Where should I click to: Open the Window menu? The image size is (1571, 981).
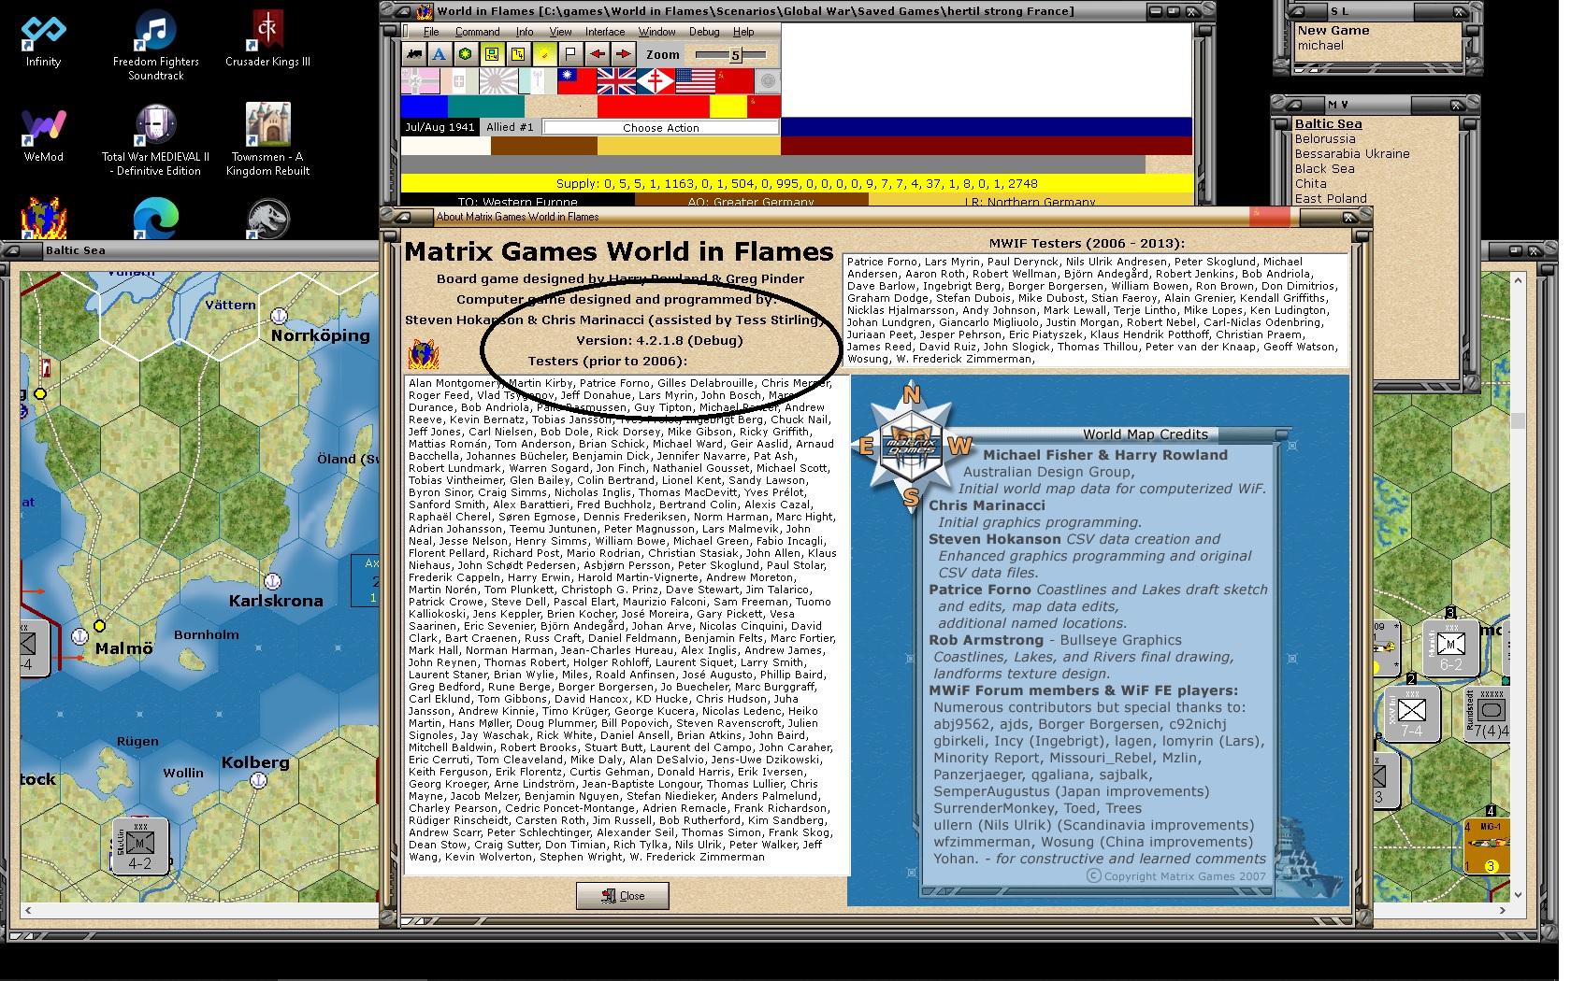coord(657,32)
